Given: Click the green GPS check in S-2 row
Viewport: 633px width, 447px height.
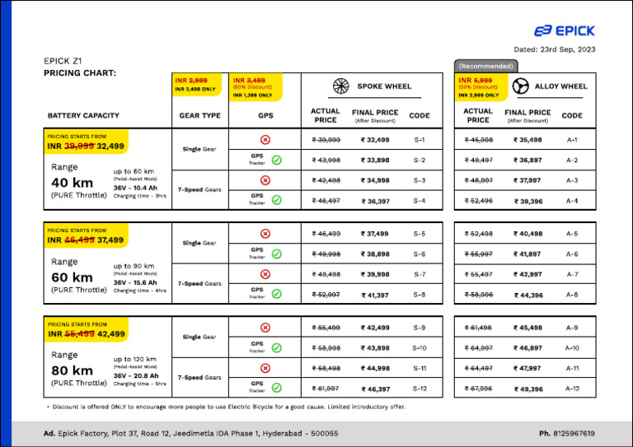Looking at the screenshot, I should (x=277, y=160).
